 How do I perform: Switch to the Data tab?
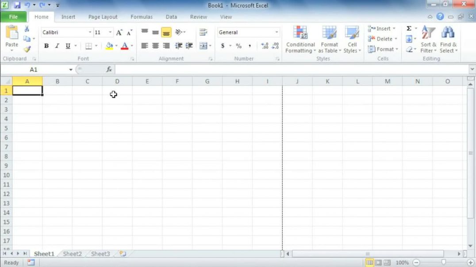[171, 17]
